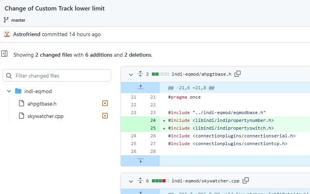Open the master branch link
Viewport: 310px width, 194px height.
coord(18,20)
